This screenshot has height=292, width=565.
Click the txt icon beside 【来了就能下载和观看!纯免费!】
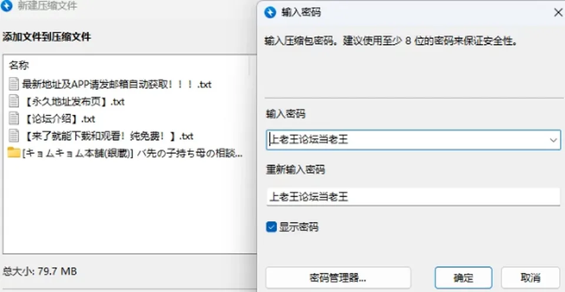pyautogui.click(x=14, y=136)
